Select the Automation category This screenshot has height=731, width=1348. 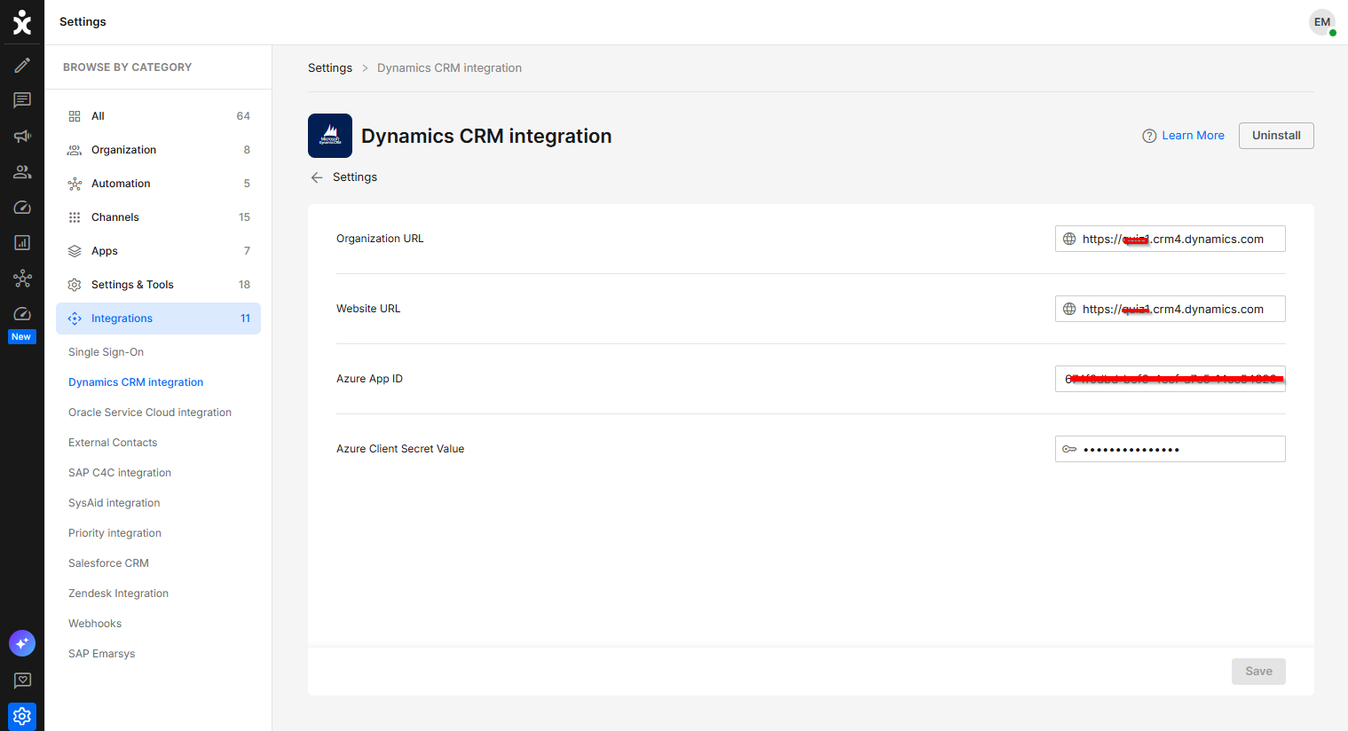pyautogui.click(x=158, y=184)
